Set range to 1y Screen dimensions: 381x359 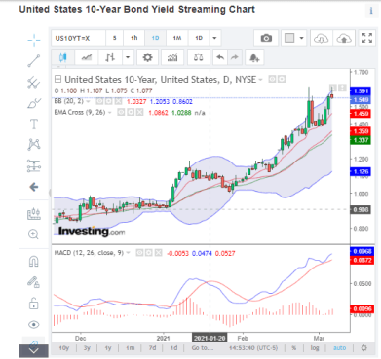(108, 348)
